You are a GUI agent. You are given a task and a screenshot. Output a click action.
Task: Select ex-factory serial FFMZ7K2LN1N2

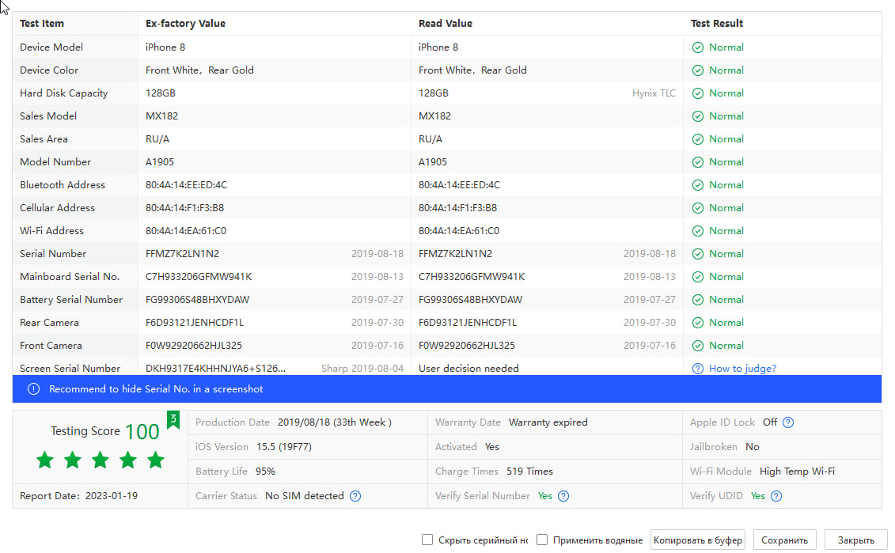pos(182,253)
